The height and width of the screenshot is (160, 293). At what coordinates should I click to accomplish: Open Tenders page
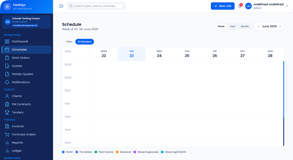26,112
